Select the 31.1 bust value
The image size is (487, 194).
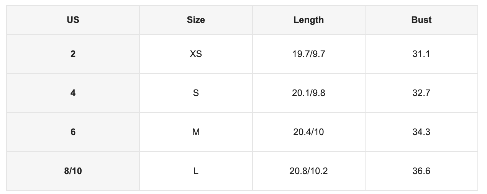pyautogui.click(x=421, y=54)
